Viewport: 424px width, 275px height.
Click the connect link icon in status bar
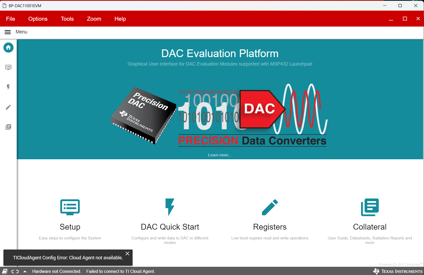click(15, 271)
